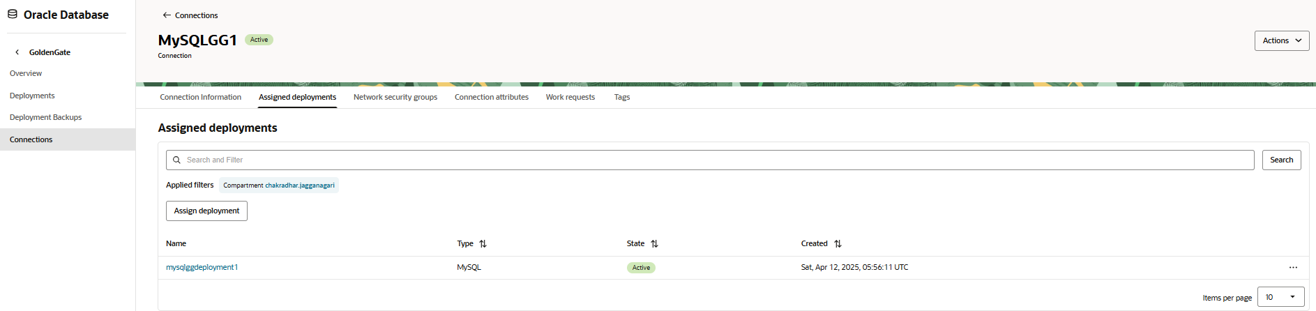The width and height of the screenshot is (1316, 311).
Task: Select the Assigned deployments tab
Action: click(x=297, y=98)
